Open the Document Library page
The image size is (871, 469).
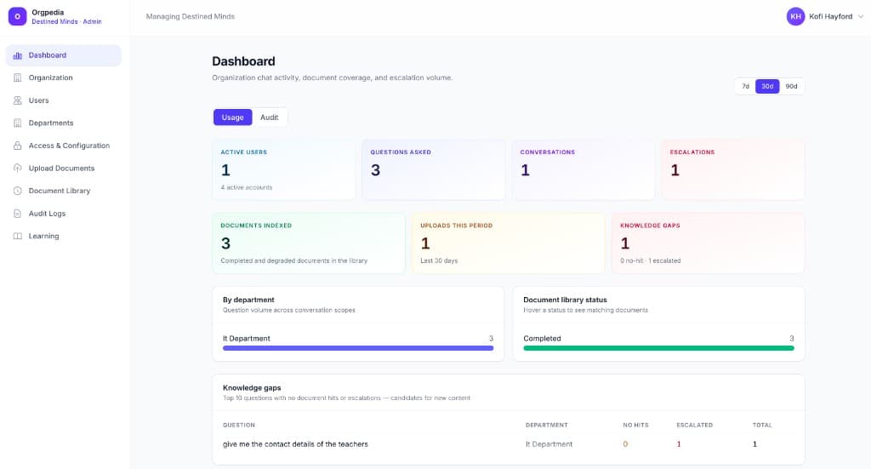pos(63,191)
